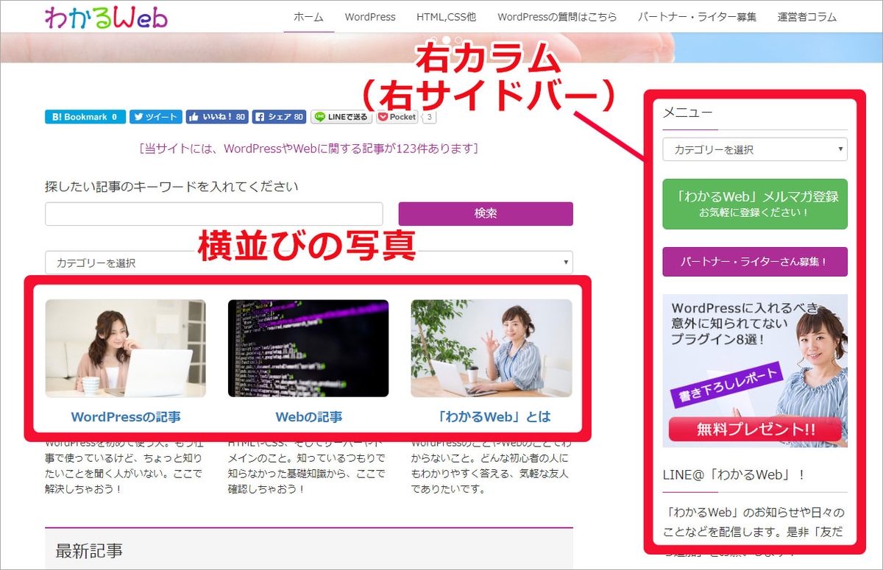883x570 pixels.
Task: Click the sidebar メニュー heading
Action: [687, 113]
